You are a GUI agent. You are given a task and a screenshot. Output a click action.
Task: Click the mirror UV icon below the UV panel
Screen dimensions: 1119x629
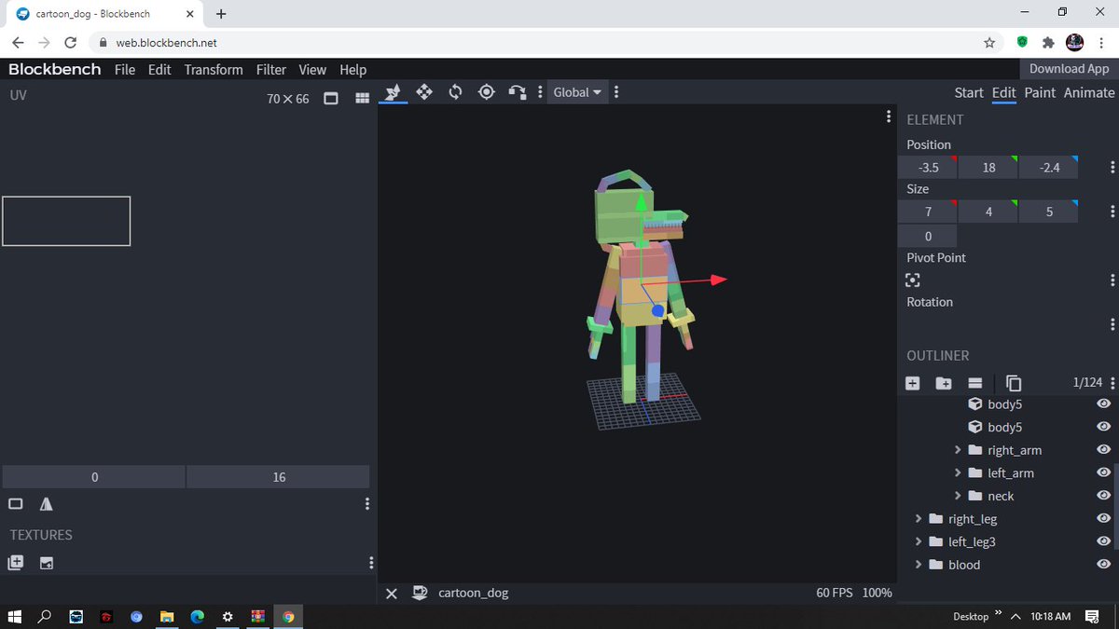click(x=45, y=503)
